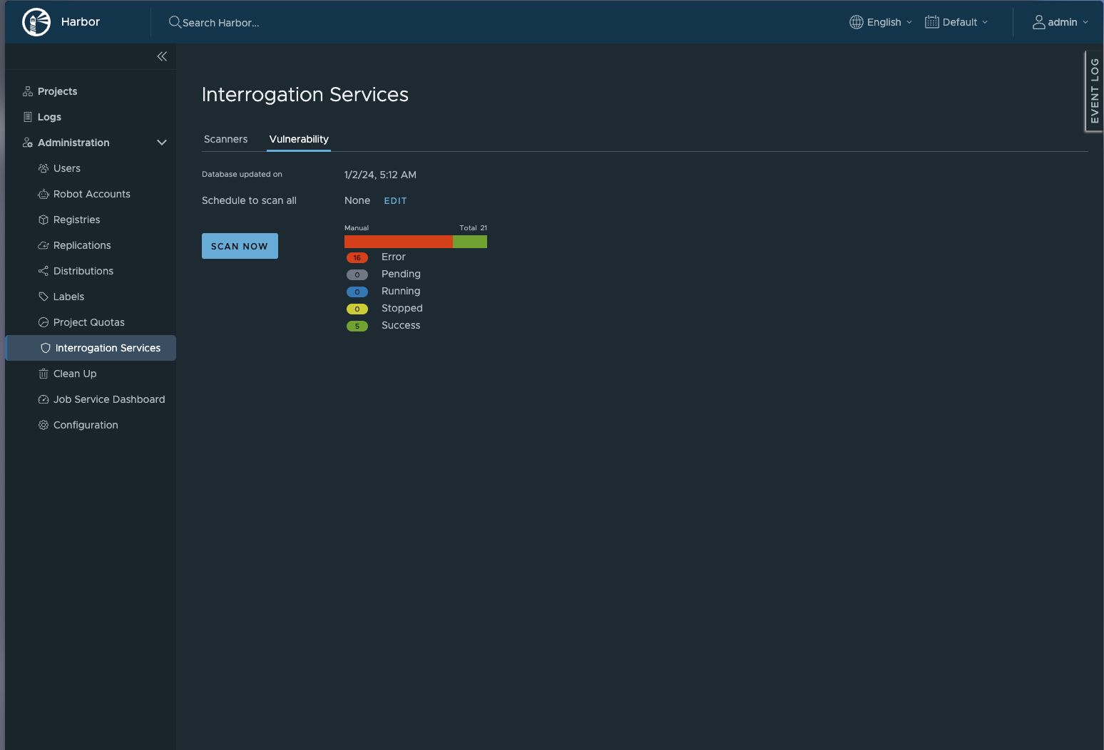
Task: Click the Users group icon
Action: pos(44,168)
